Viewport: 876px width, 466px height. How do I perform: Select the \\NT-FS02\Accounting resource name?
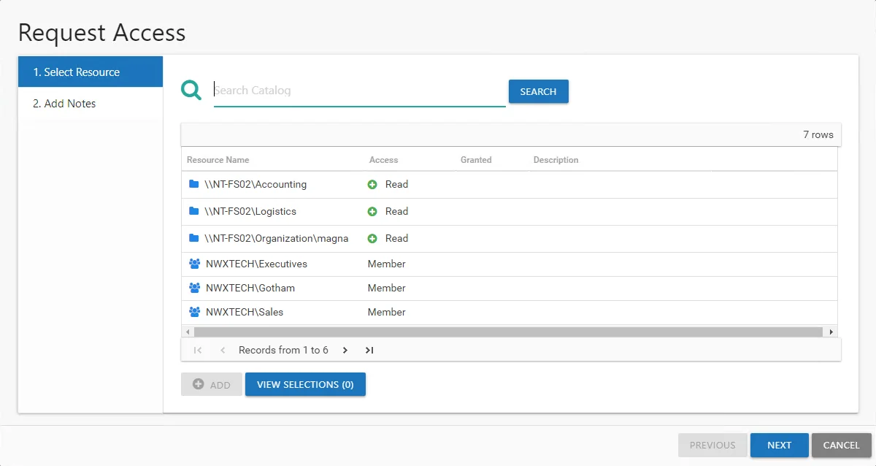click(x=255, y=184)
